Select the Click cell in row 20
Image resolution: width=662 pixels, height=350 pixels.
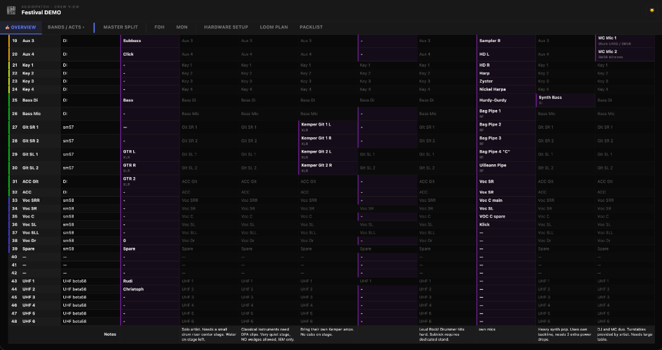point(150,54)
